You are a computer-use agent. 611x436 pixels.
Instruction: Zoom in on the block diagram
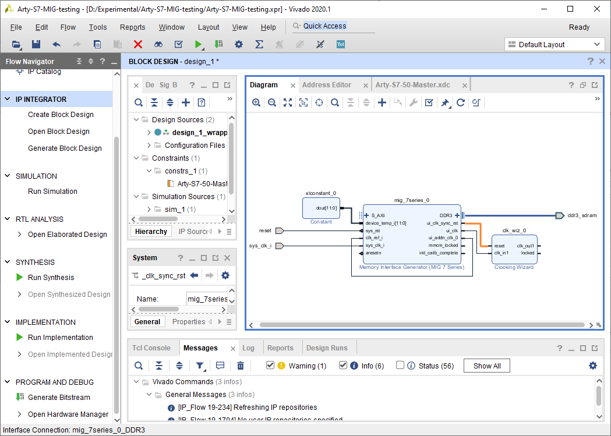point(256,102)
